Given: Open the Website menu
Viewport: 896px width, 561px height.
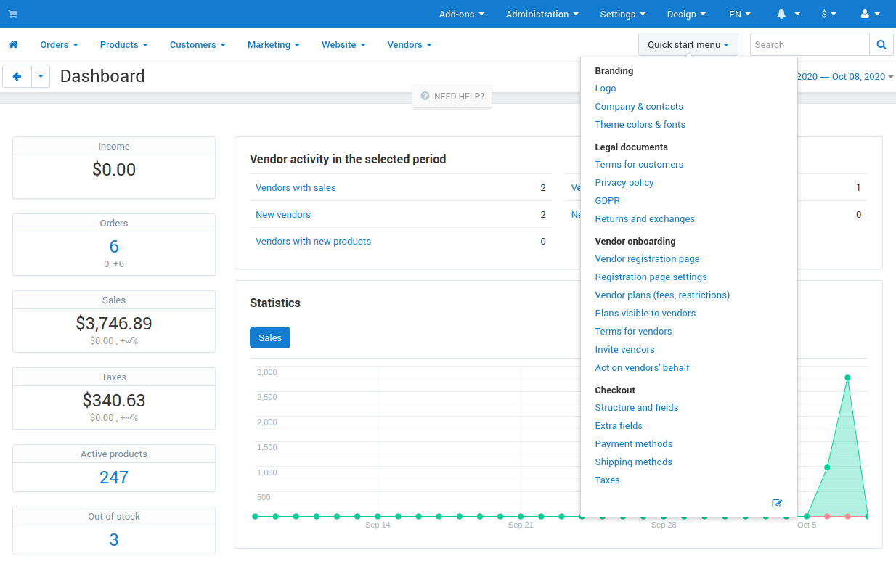Looking at the screenshot, I should click(344, 45).
